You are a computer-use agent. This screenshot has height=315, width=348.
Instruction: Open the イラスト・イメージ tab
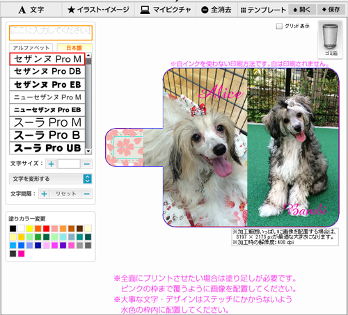(x=98, y=10)
